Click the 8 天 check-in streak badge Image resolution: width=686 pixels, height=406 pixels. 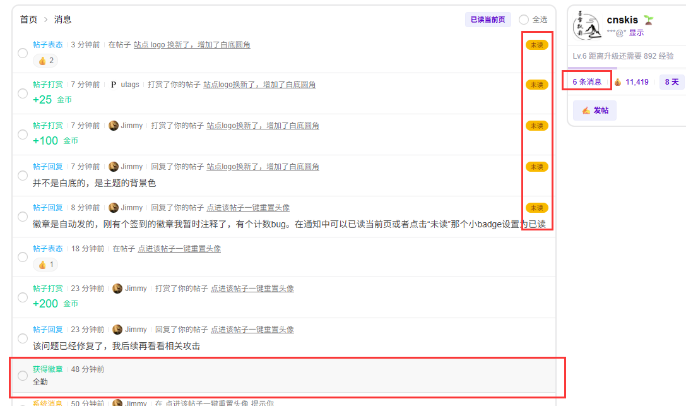[671, 82]
